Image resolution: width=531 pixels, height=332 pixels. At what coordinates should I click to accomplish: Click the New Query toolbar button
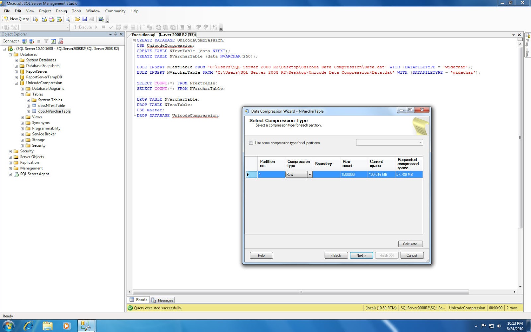[x=16, y=19]
